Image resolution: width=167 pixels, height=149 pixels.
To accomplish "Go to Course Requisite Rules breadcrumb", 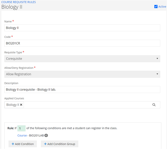I will (18, 2).
